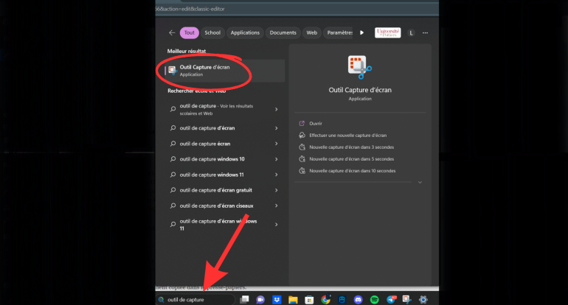
Task: Switch to the Applications filter tab
Action: click(x=245, y=32)
